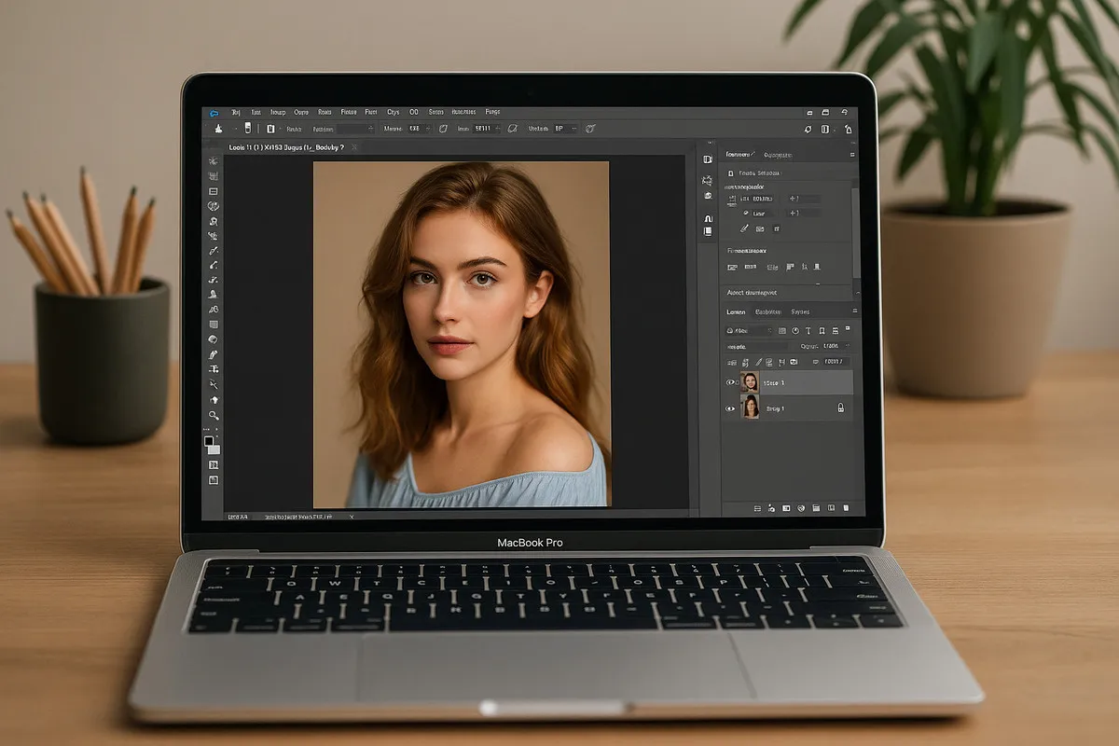Viewport: 1119px width, 746px height.
Task: Close the open document tab
Action: 354,147
